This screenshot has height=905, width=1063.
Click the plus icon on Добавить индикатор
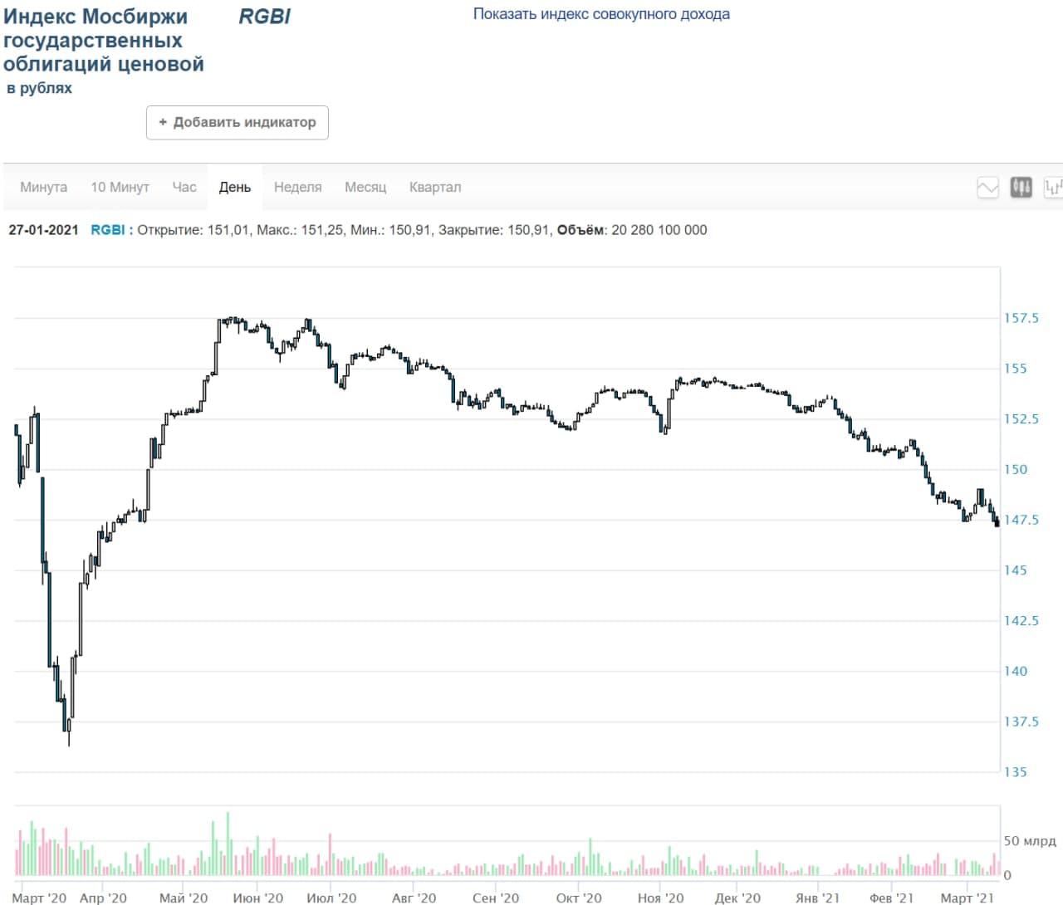click(x=163, y=122)
